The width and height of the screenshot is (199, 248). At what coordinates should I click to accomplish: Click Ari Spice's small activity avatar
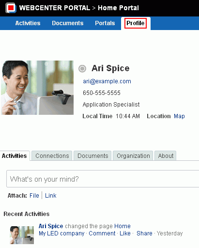(22, 235)
